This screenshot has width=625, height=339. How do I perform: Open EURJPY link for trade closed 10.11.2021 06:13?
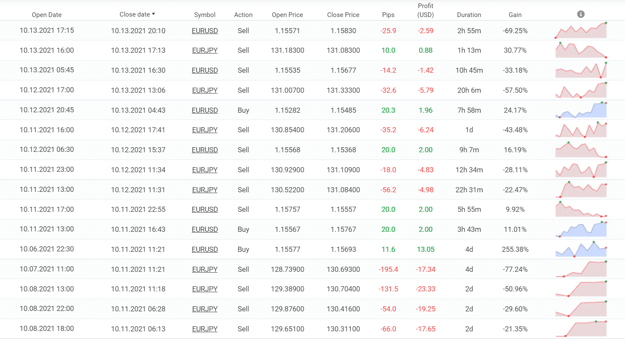[x=205, y=329]
